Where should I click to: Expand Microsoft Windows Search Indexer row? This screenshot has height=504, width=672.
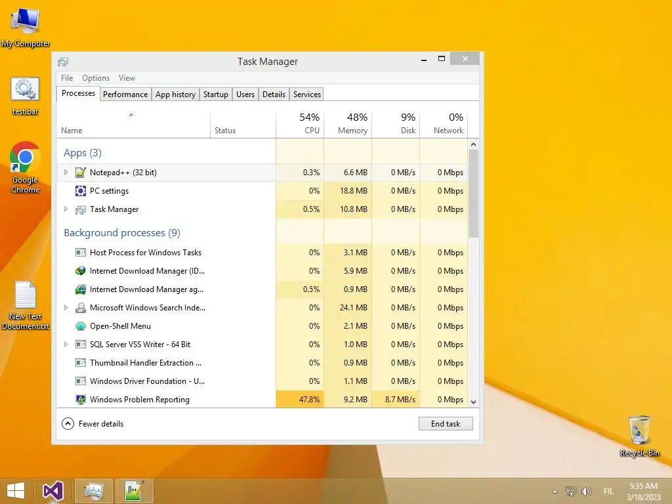pos(66,307)
